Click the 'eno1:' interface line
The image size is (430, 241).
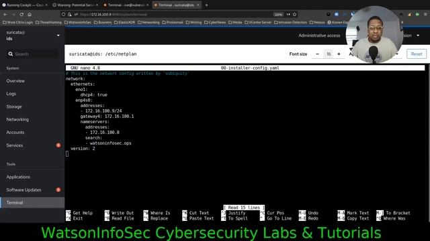[81, 90]
